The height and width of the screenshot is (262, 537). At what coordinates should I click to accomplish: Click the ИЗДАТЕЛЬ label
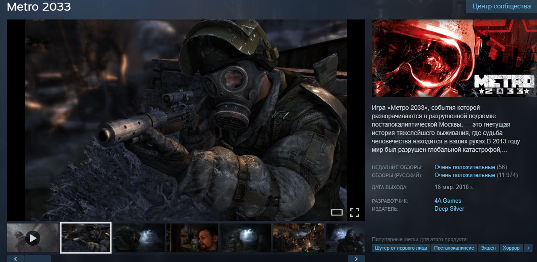(x=385, y=209)
